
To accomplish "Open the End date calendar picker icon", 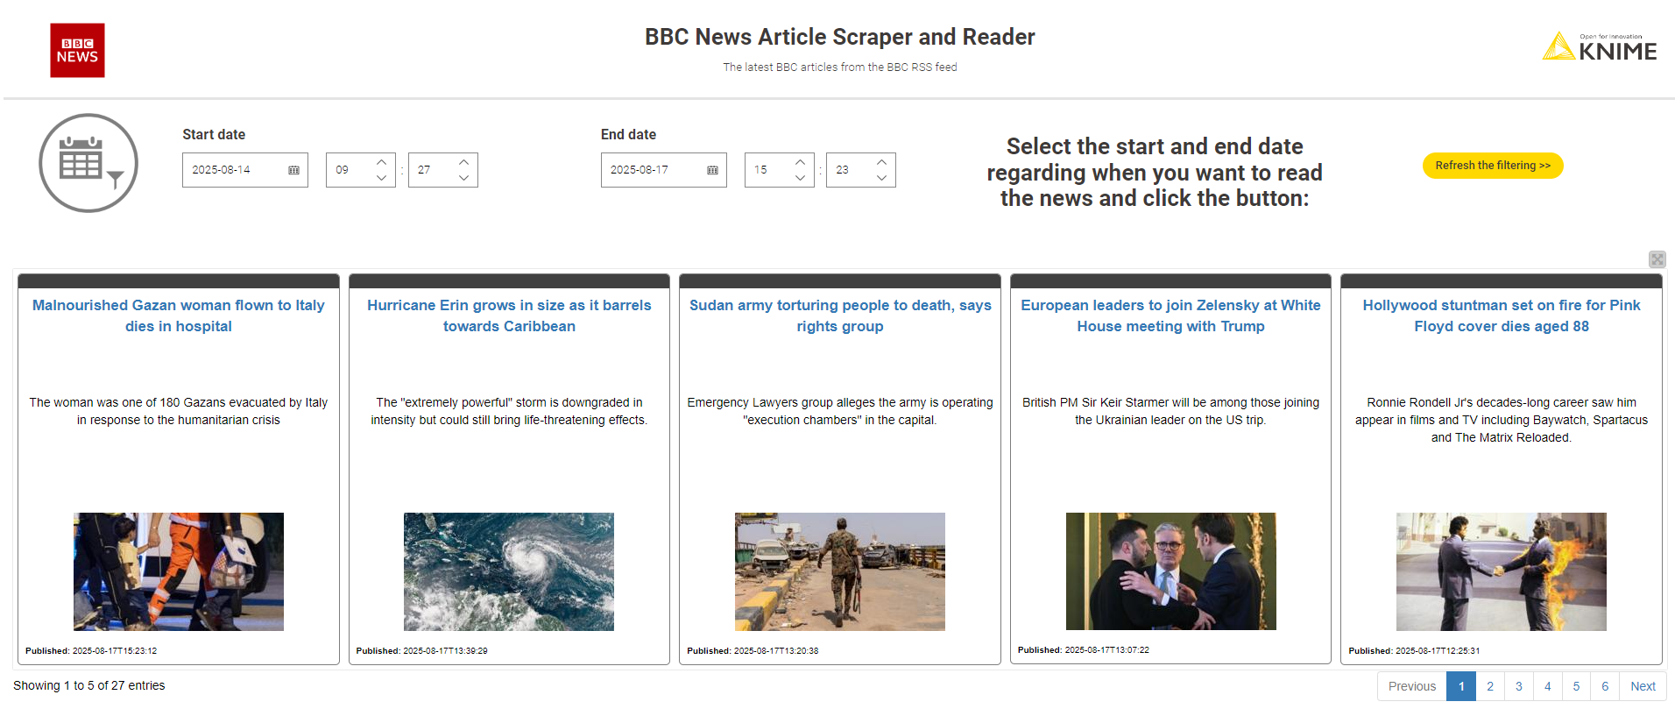I will click(712, 170).
